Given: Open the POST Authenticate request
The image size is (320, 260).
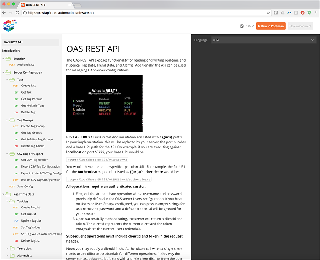Looking at the screenshot, I should click(x=26, y=65).
